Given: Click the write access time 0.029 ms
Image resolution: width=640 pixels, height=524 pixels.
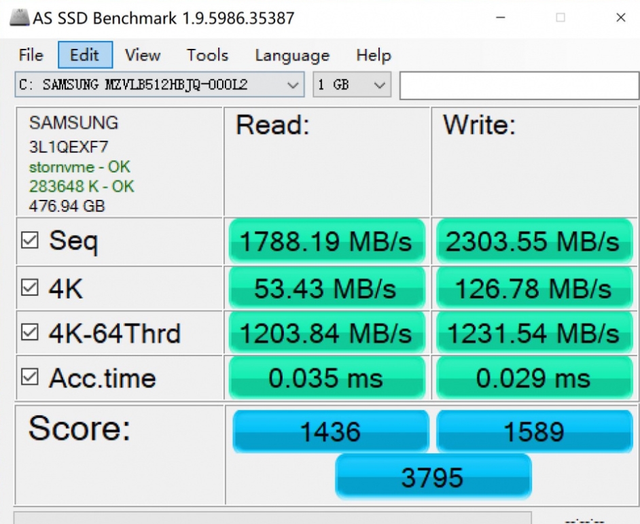Looking at the screenshot, I should click(534, 377).
